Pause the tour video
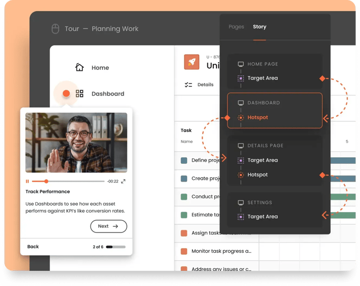 pos(27,181)
